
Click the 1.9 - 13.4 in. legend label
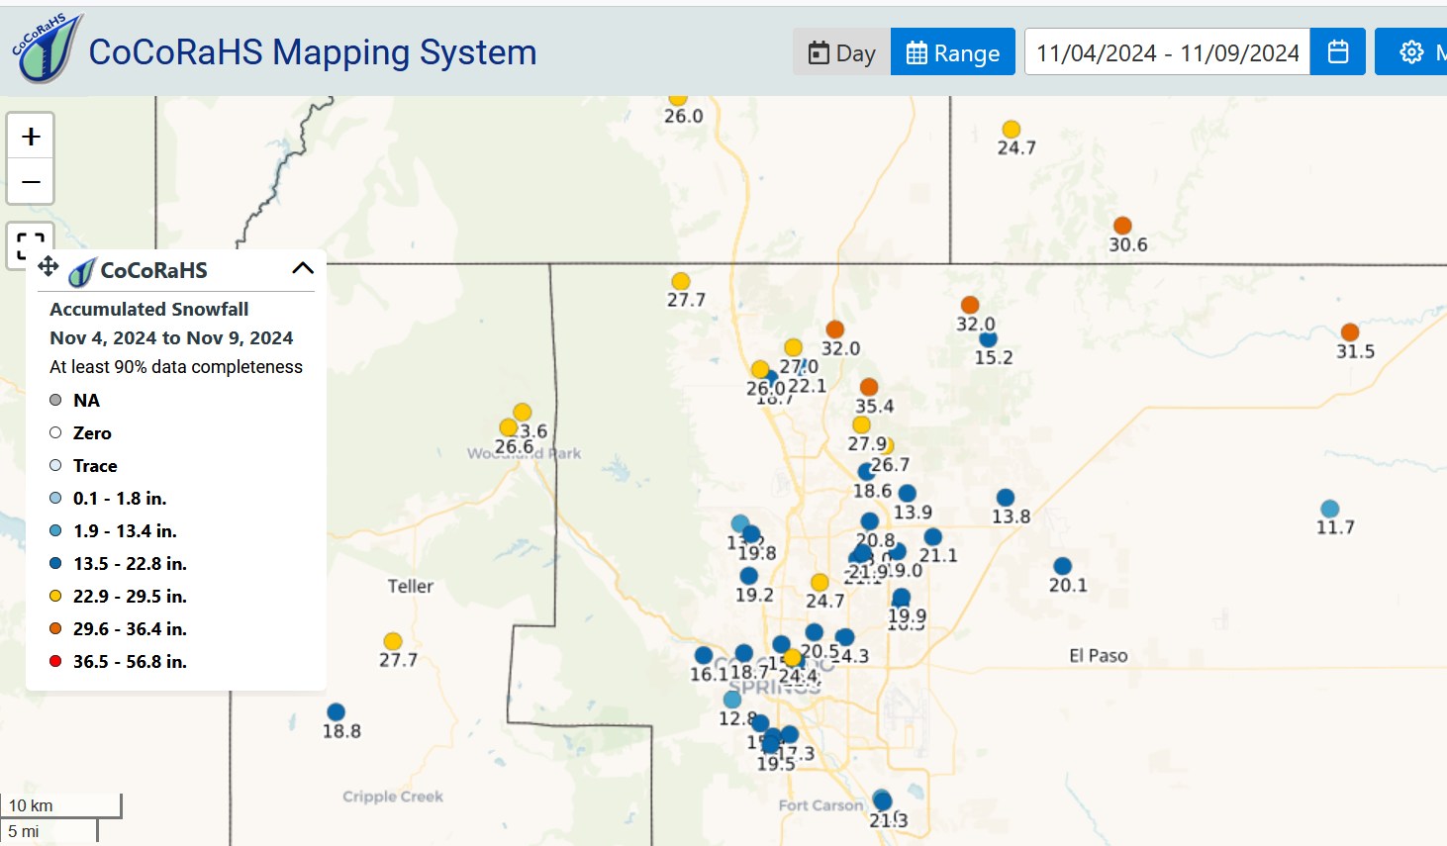coord(125,530)
